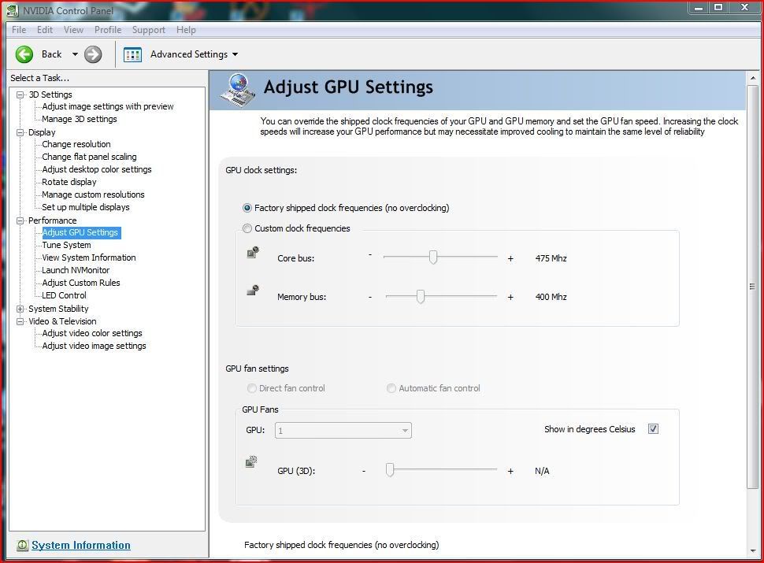Image resolution: width=764 pixels, height=563 pixels.
Task: Click the GPU (3D) fan icon
Action: click(251, 461)
